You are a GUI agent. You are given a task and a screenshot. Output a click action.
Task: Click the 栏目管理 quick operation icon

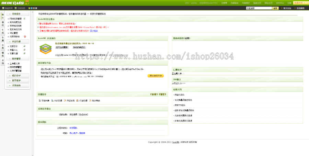(x=78, y=101)
